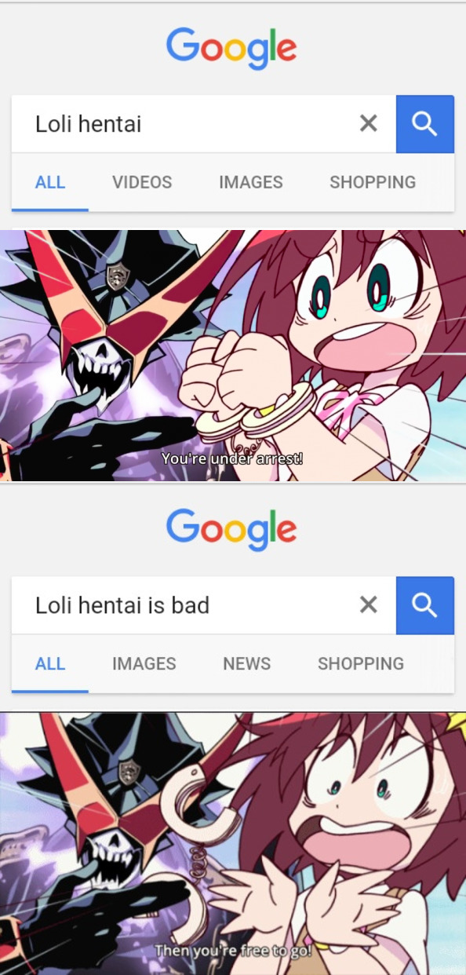Click the Google logo above the NEWS tab row
This screenshot has height=975, width=466.
pyautogui.click(x=231, y=530)
